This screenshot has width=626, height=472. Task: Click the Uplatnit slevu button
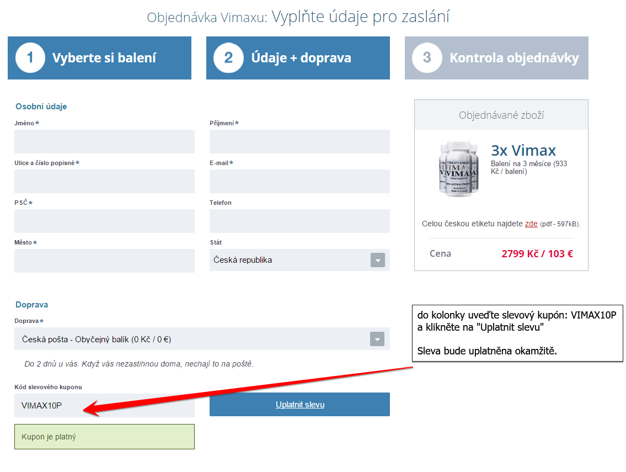299,405
